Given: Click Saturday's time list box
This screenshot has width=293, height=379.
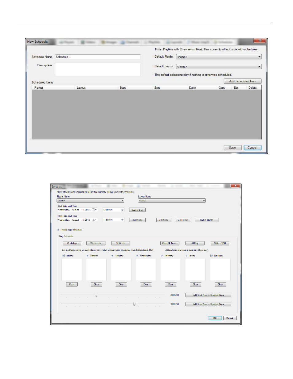Looking at the screenshot, I should (220, 269).
